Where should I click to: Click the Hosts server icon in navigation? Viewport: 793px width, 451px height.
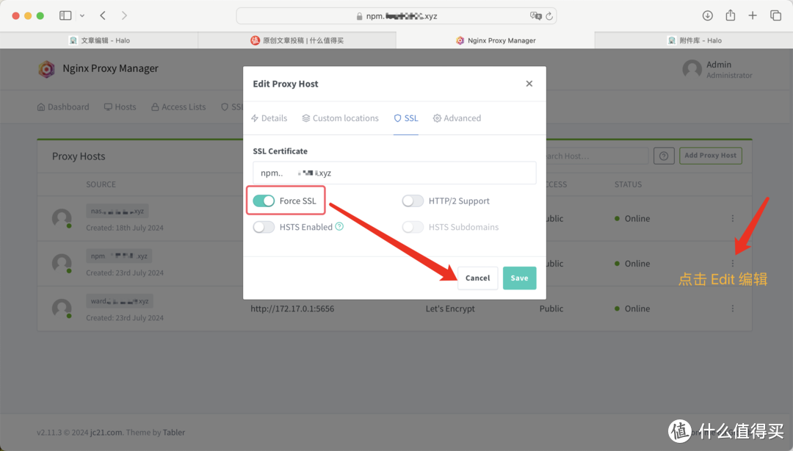107,107
